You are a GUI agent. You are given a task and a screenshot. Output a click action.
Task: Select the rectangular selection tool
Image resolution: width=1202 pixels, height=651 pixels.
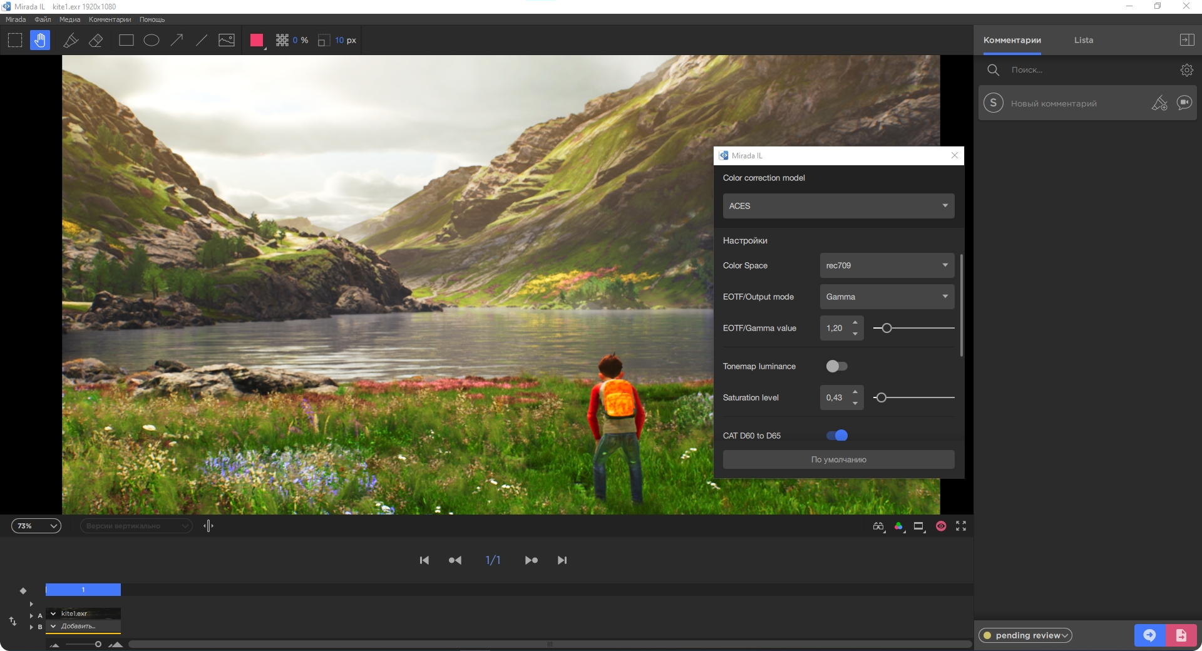(15, 40)
